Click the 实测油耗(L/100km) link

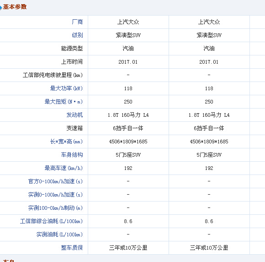(x=59, y=234)
